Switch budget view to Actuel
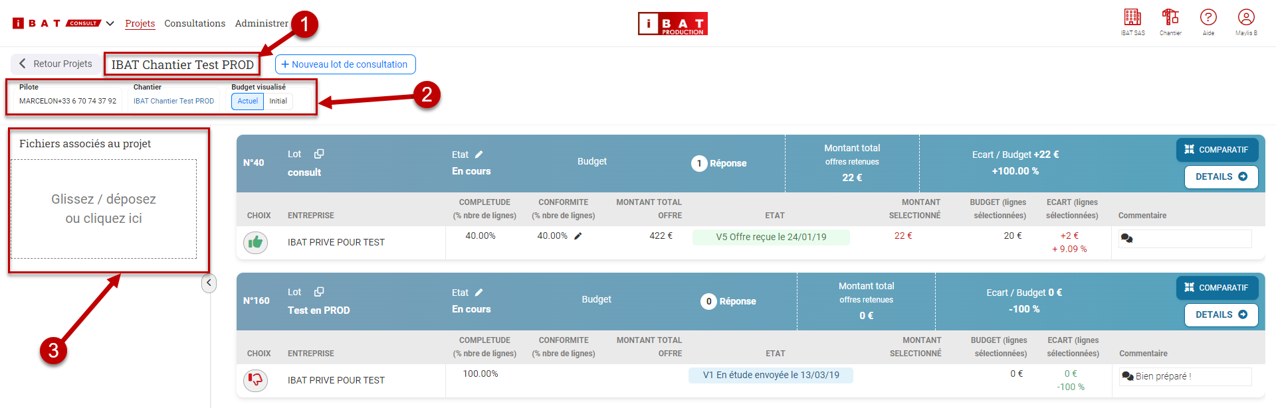 [248, 102]
